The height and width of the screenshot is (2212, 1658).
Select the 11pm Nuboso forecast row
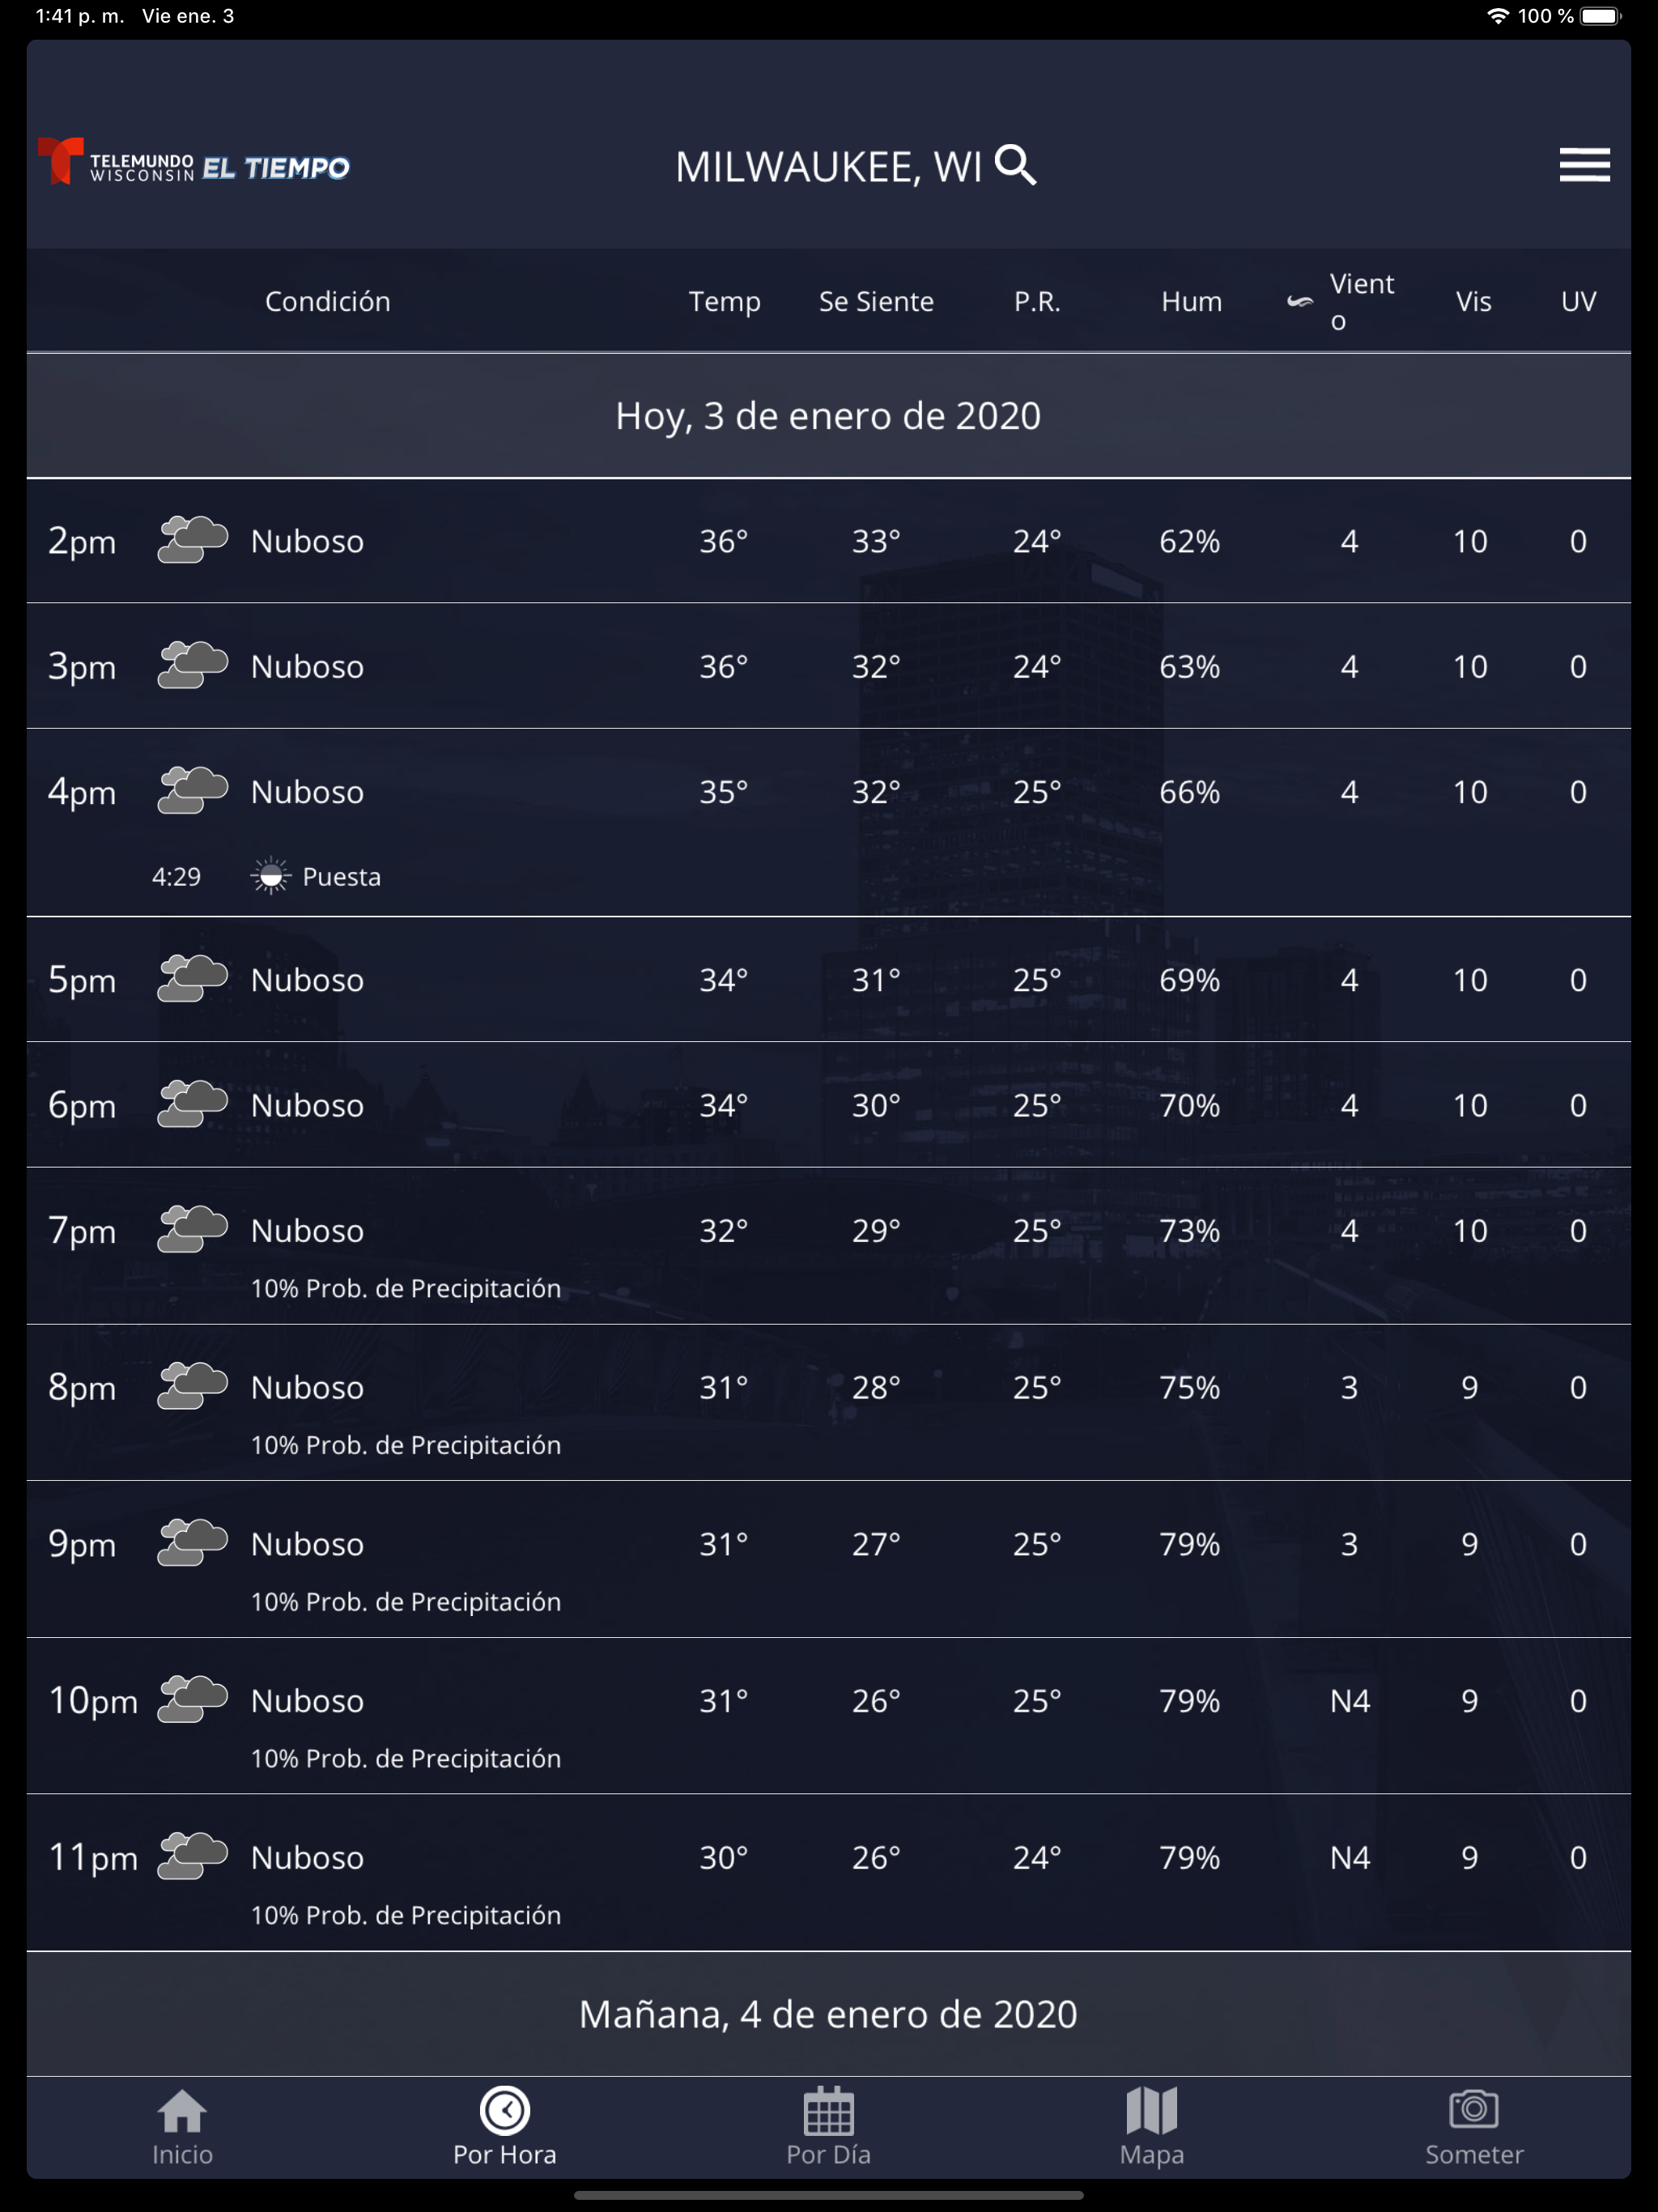click(x=829, y=1872)
